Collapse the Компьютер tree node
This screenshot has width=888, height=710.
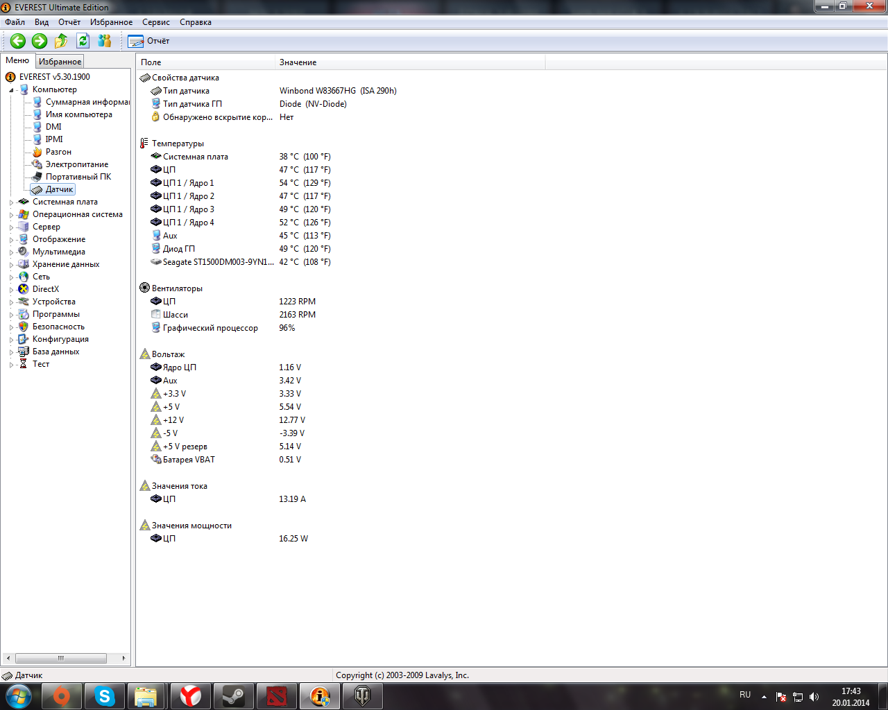click(12, 89)
